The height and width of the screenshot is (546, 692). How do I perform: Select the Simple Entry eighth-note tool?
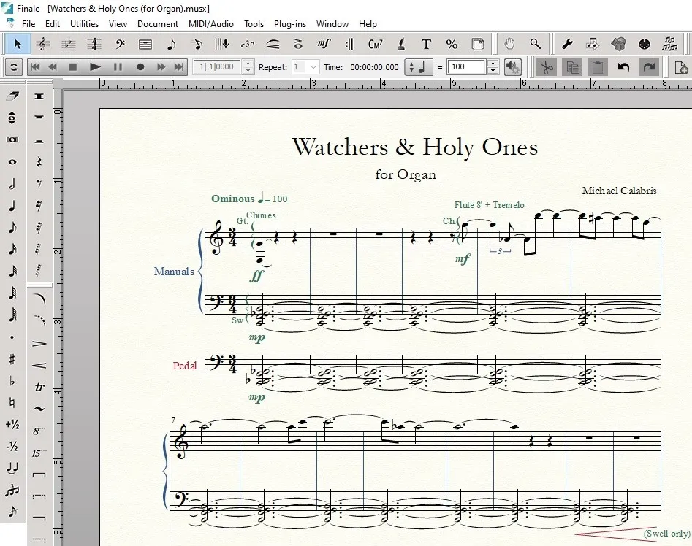click(x=171, y=44)
